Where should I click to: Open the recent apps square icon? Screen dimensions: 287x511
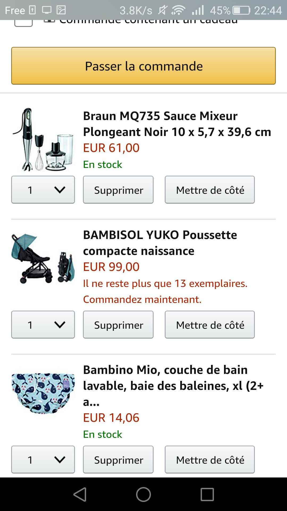point(207,494)
